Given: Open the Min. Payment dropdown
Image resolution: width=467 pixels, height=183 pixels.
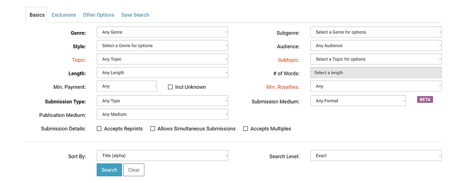Looking at the screenshot, I should (x=127, y=86).
